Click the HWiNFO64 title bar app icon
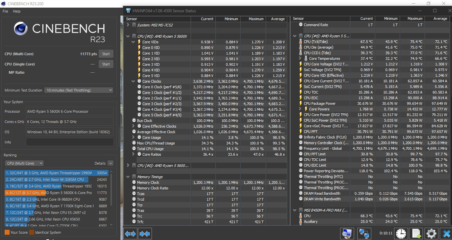This screenshot has height=240, width=452. 128,11
